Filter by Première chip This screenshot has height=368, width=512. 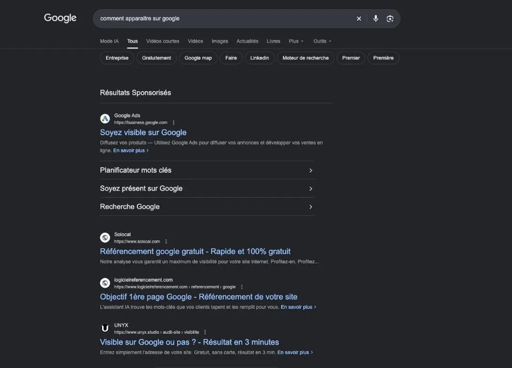[383, 58]
